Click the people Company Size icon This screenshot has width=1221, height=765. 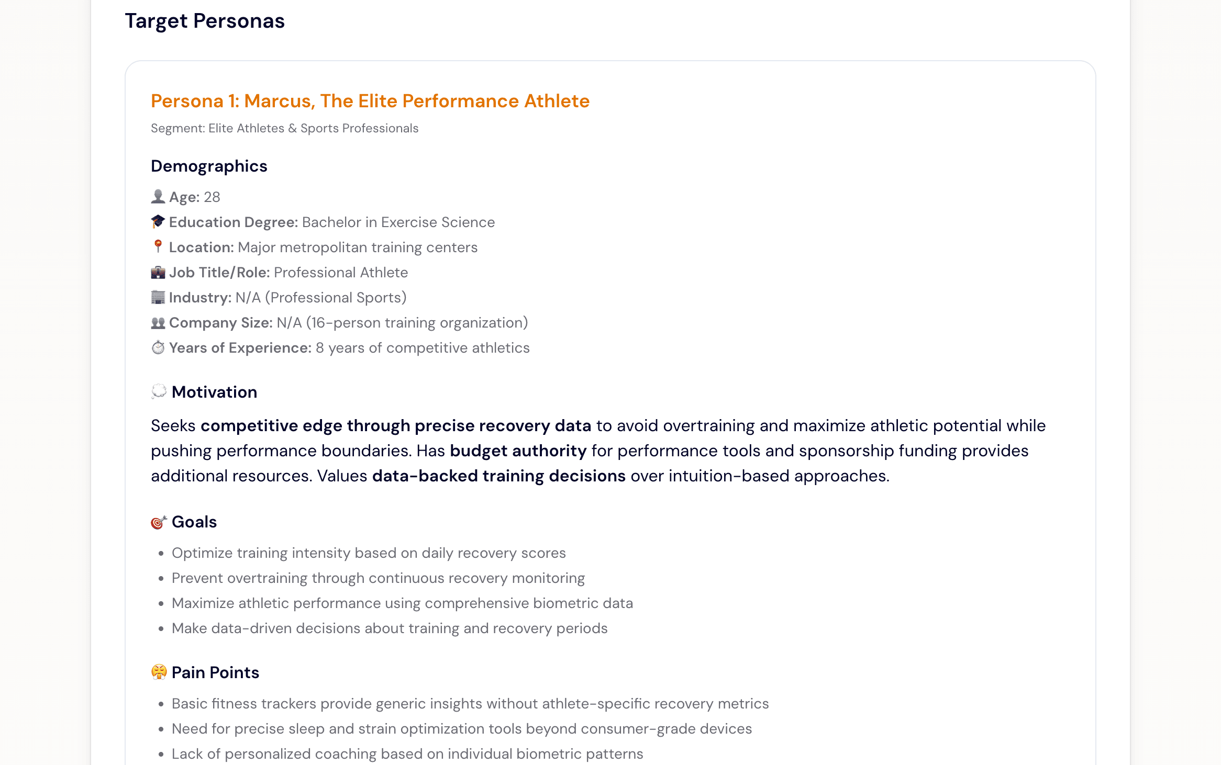tap(158, 323)
